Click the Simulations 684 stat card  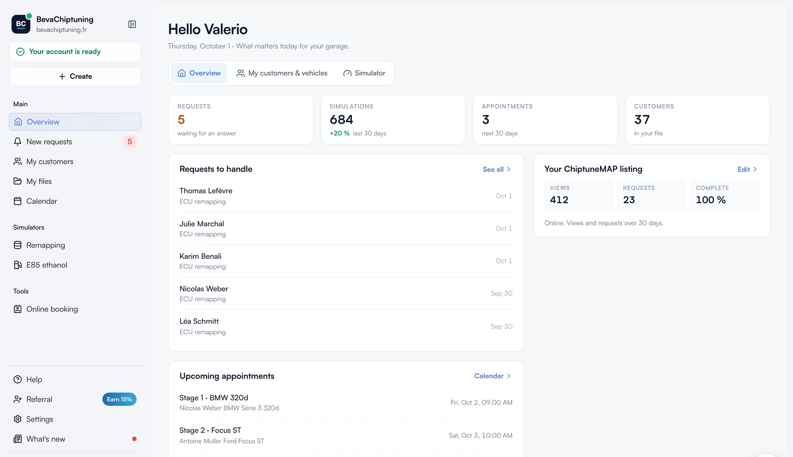pos(393,120)
